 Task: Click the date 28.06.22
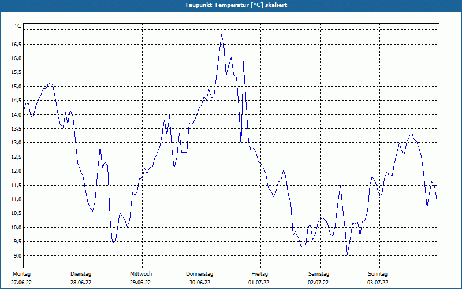coord(81,283)
